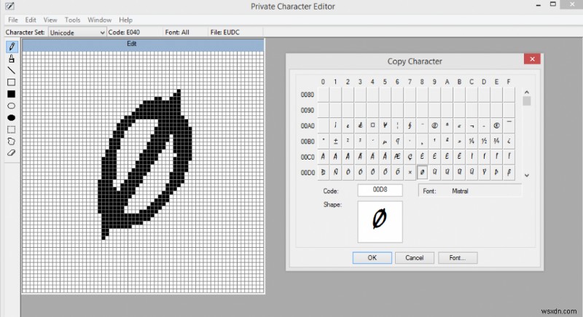This screenshot has height=317, width=583.
Task: Open the Window menu
Action: coord(100,20)
